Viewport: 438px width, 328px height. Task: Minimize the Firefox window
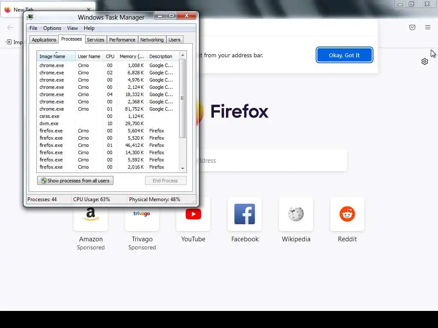[400, 4]
